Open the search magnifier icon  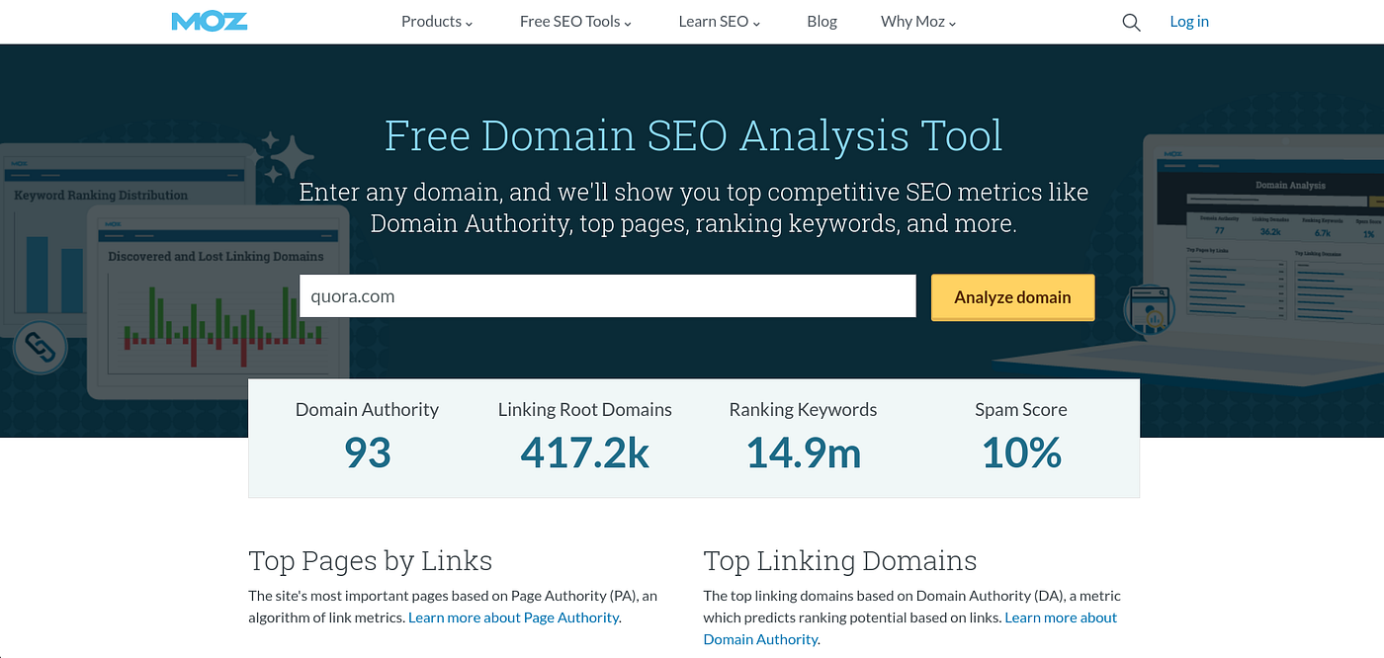point(1131,22)
